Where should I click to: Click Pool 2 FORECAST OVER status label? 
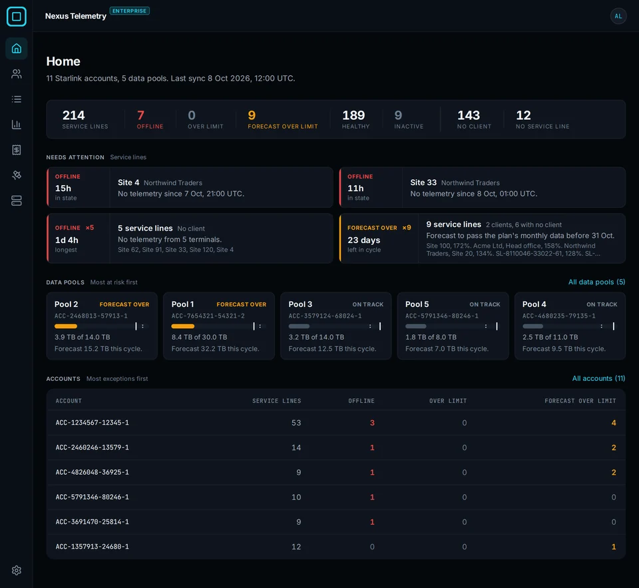124,304
